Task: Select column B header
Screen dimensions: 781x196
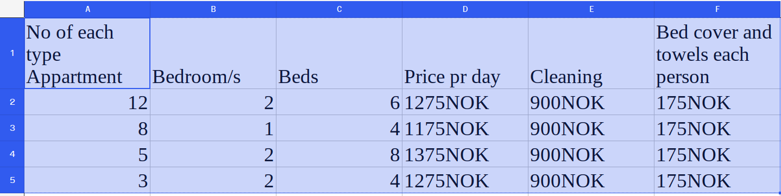Action: [213, 9]
